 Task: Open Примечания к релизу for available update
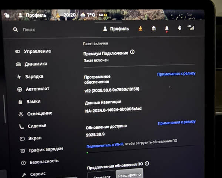coord(177,122)
